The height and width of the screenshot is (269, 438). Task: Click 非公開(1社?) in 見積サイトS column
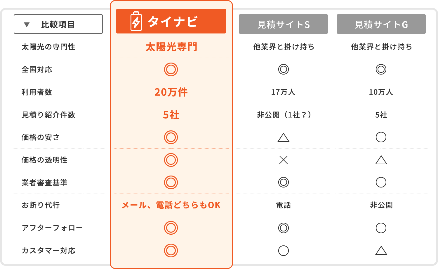283,115
